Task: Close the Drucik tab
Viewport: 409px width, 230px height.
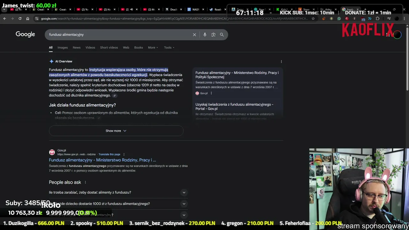Action: (181, 10)
